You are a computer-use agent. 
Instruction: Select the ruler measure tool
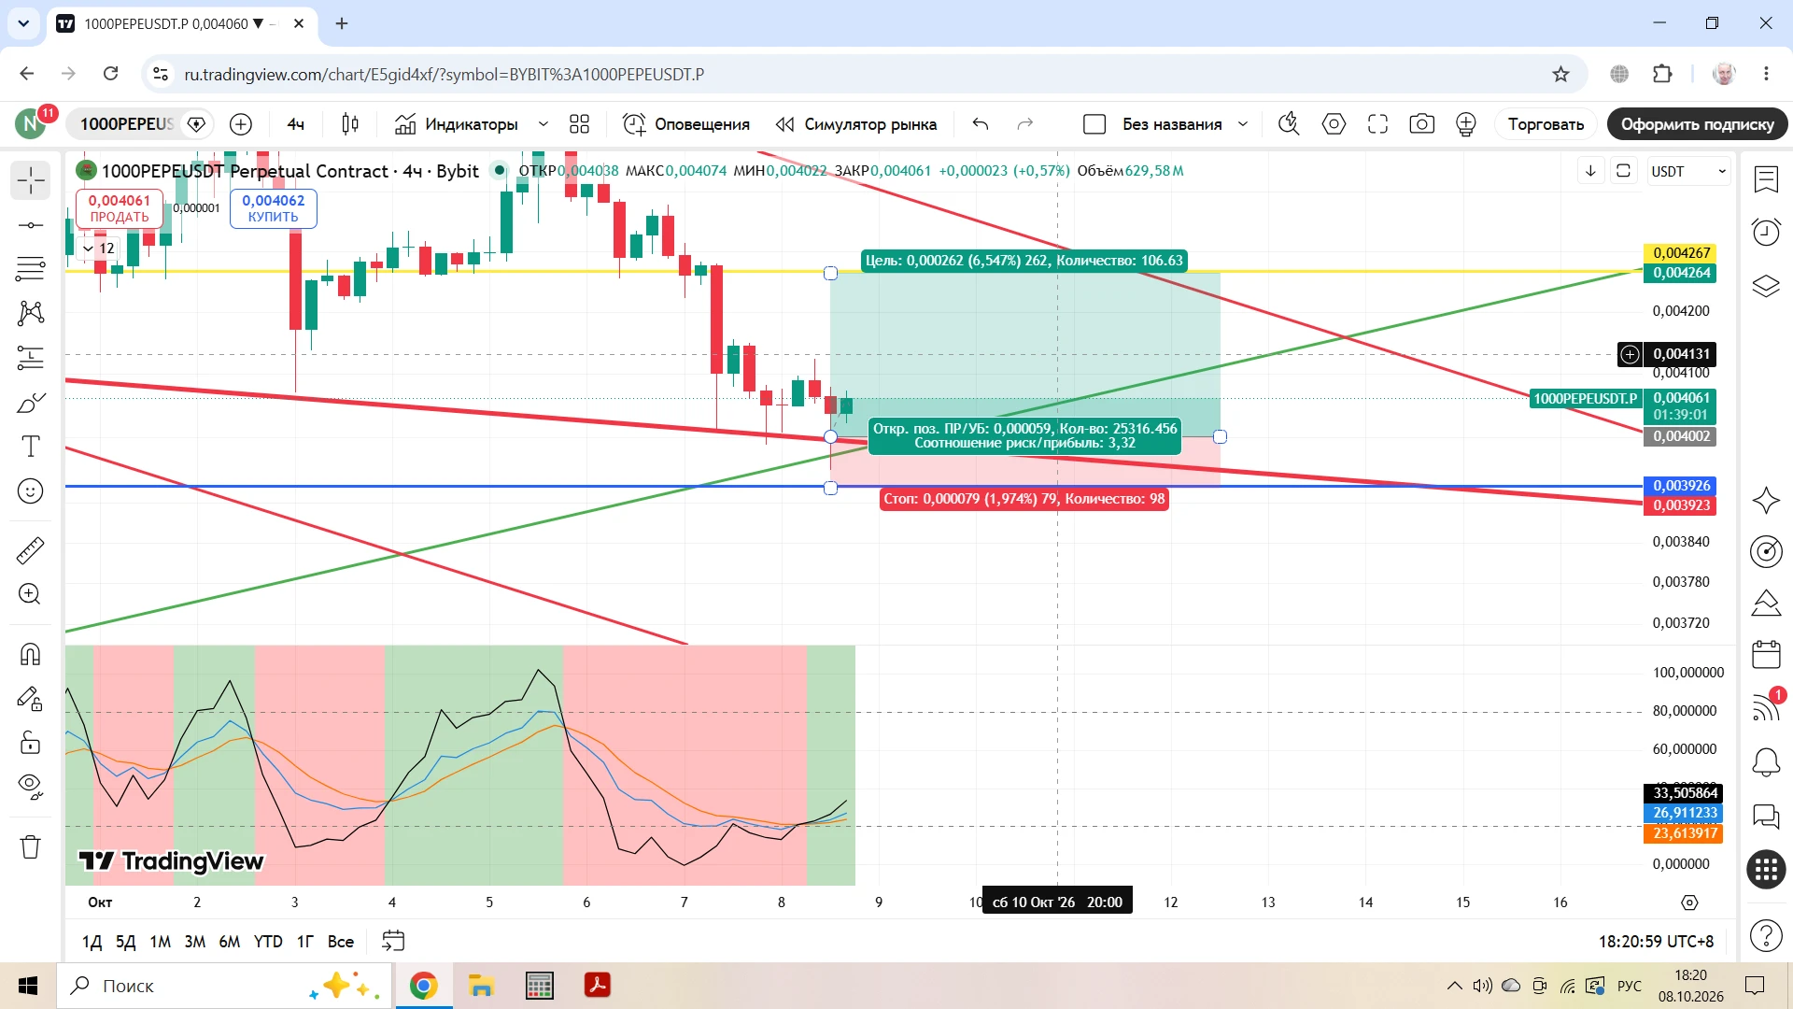pos(30,550)
